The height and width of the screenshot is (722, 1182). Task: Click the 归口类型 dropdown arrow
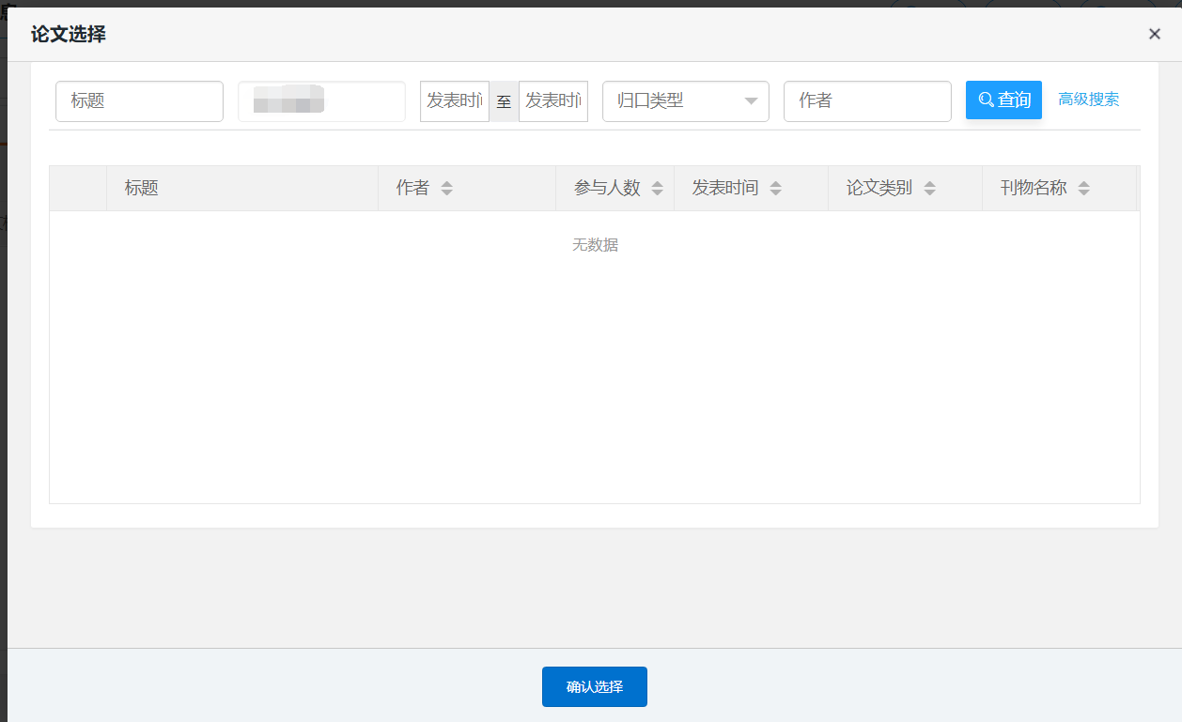(751, 101)
